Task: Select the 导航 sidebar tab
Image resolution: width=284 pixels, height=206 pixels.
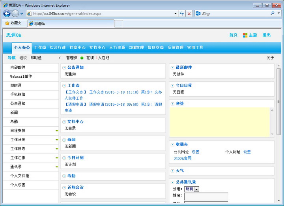Action: 11,58
